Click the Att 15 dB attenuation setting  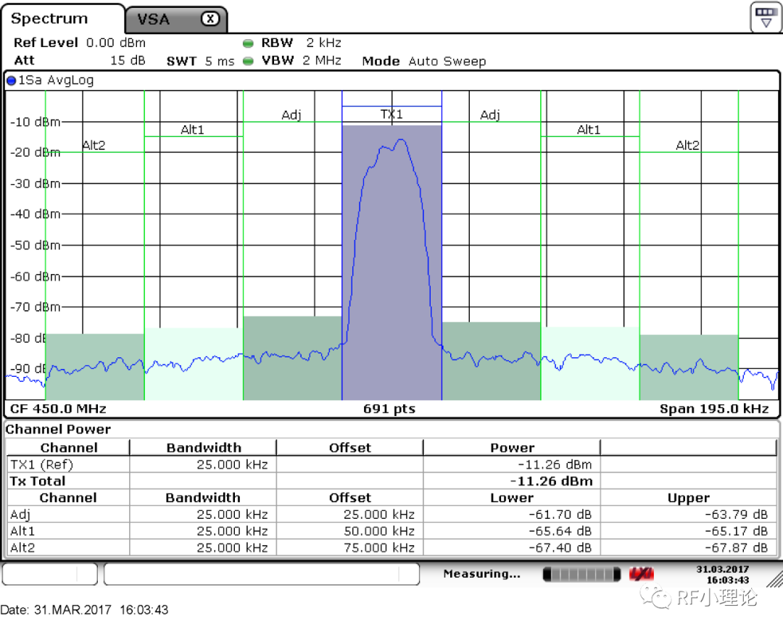pos(72,61)
